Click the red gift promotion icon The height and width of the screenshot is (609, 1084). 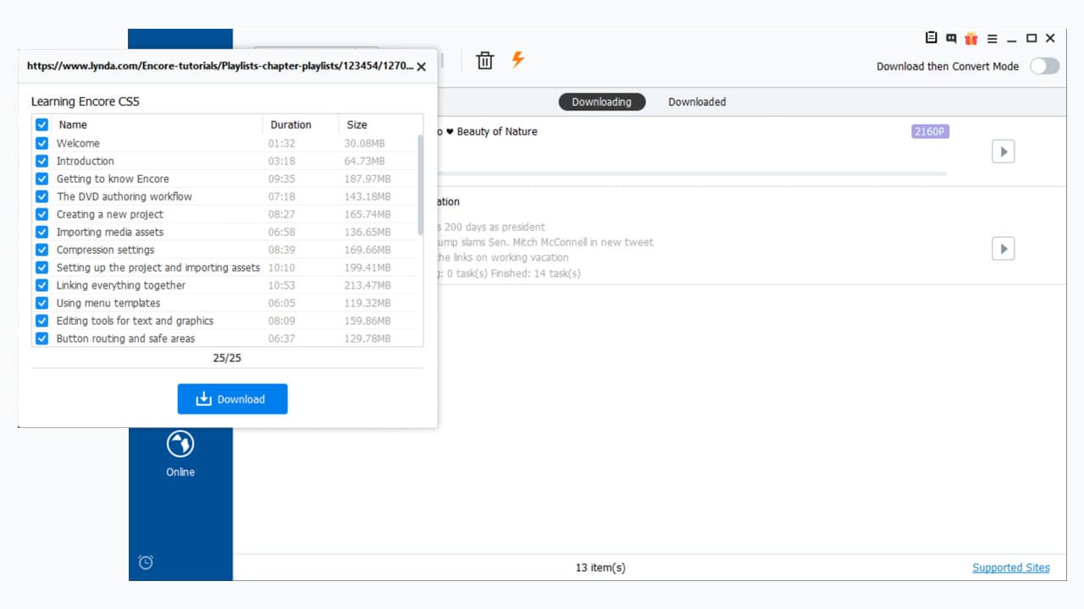971,38
